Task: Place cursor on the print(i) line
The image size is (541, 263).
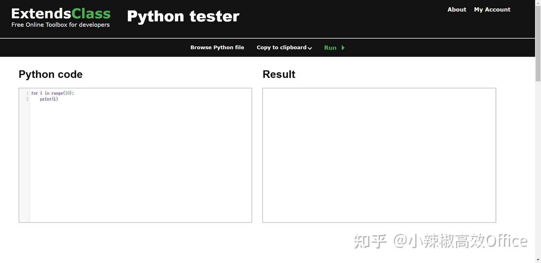Action: (x=48, y=99)
